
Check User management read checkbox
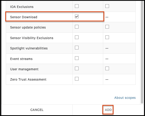77,68
